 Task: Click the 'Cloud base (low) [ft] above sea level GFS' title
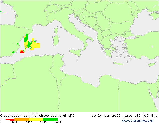(37, 116)
